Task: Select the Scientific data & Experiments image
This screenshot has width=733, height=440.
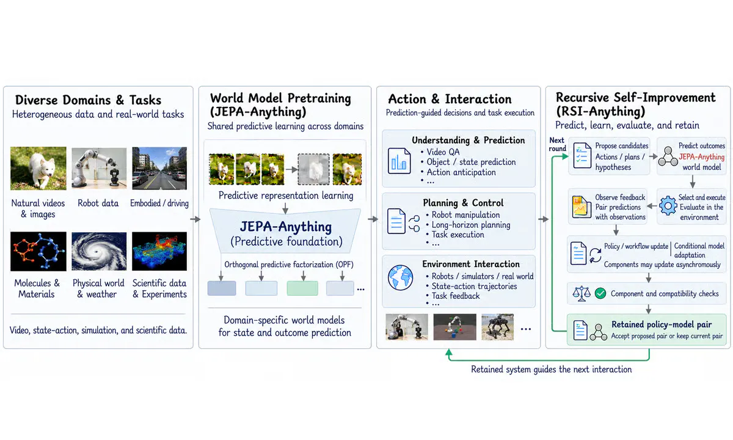Action: pos(159,252)
